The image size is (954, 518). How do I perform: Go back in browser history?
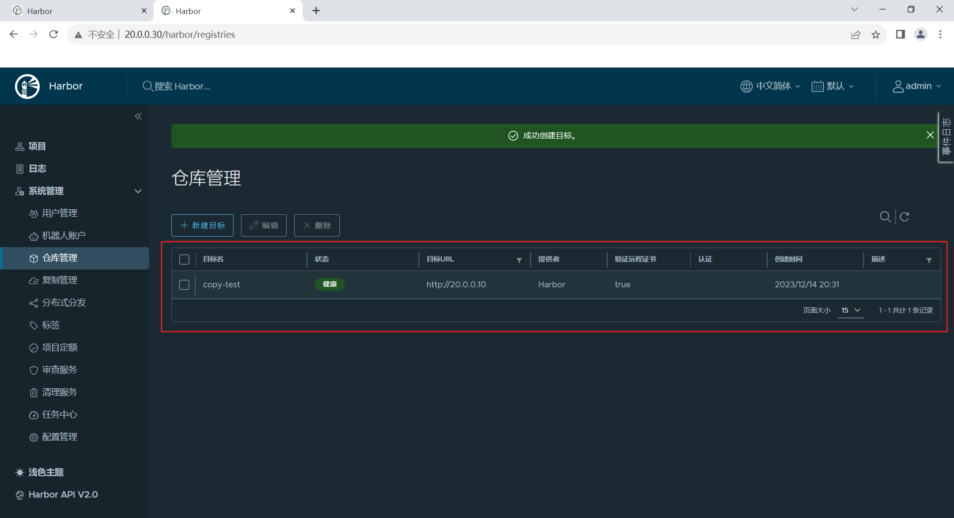[x=14, y=34]
